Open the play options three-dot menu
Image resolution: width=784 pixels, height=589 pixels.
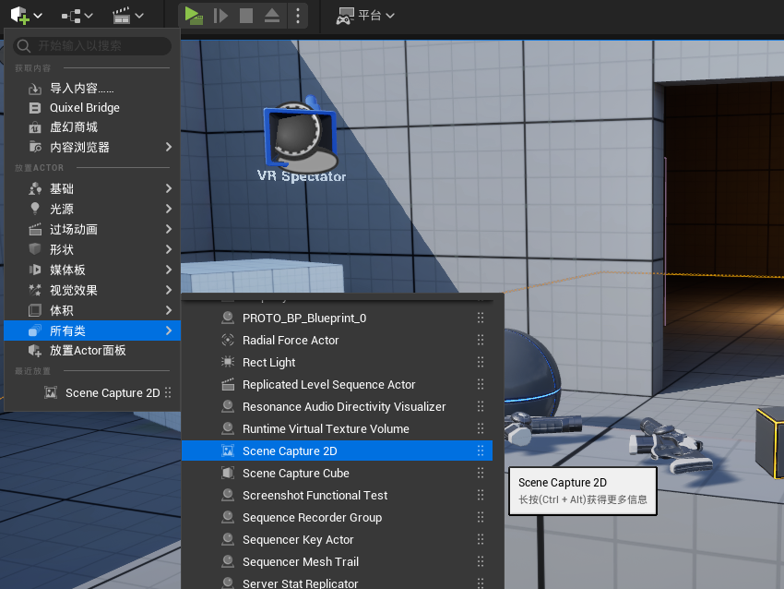pyautogui.click(x=297, y=16)
